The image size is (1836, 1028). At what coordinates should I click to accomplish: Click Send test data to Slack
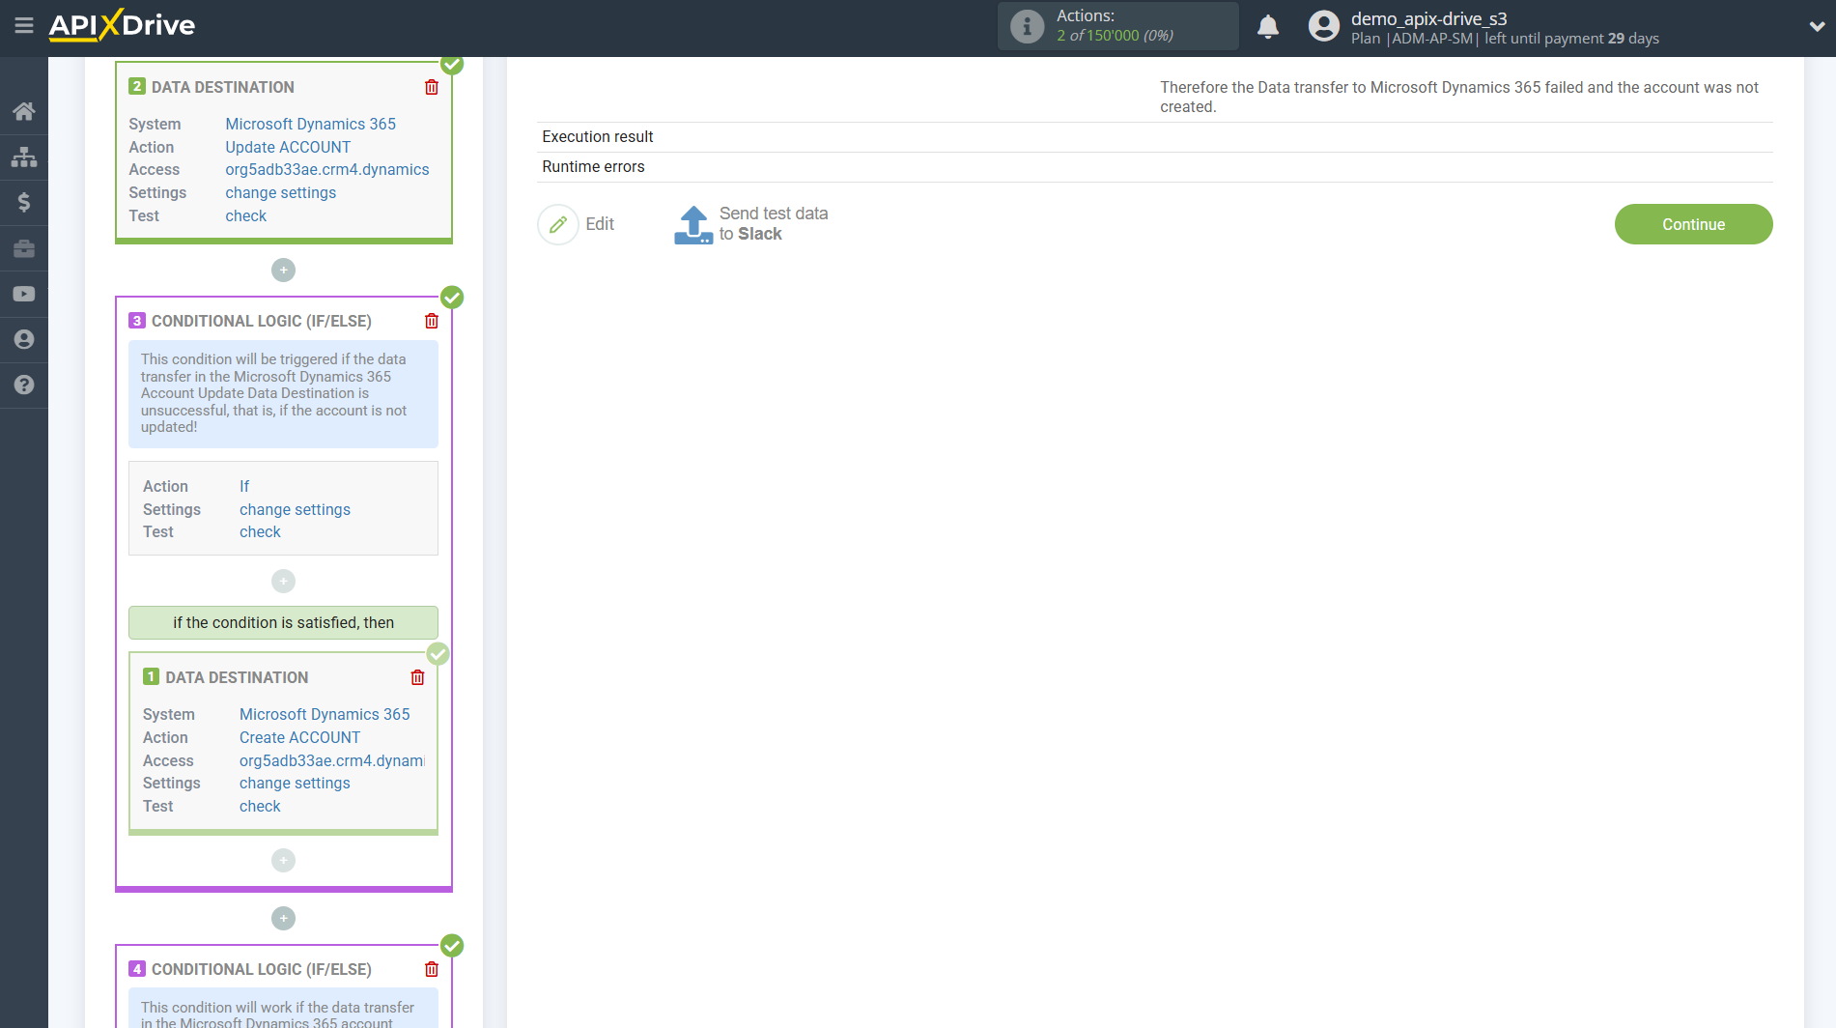tap(773, 223)
